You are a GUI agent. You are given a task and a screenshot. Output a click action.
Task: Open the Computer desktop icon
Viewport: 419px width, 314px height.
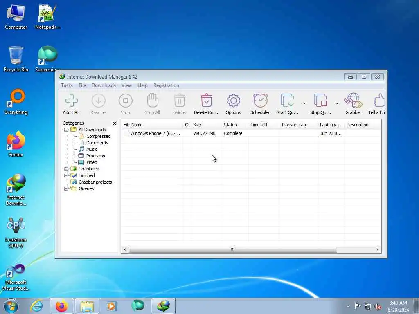(x=16, y=17)
